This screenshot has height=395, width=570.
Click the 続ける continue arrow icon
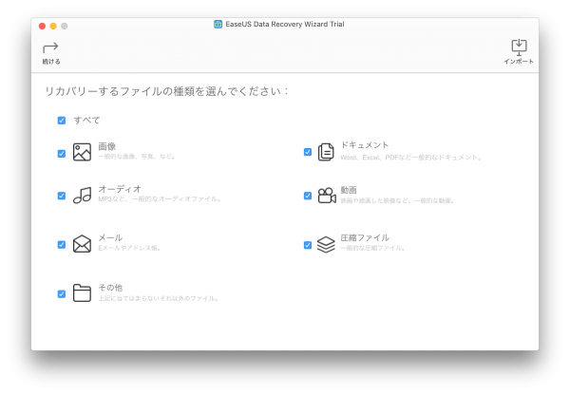pyautogui.click(x=50, y=47)
